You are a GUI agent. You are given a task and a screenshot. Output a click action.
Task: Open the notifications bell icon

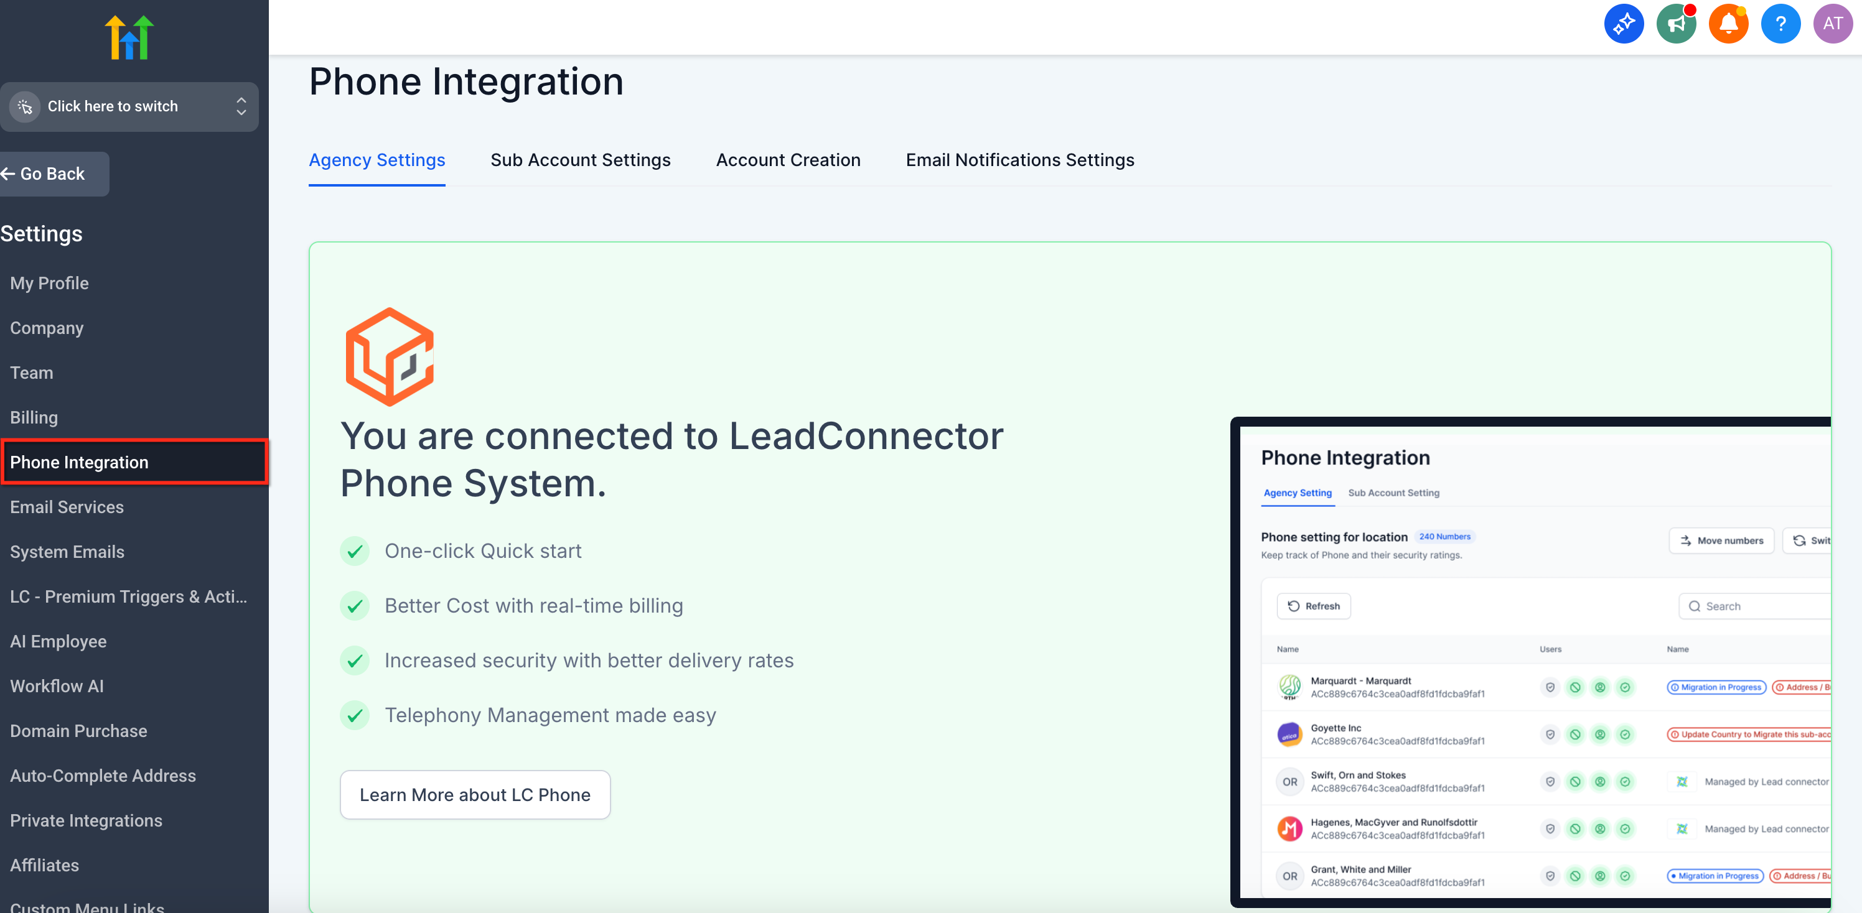coord(1728,24)
